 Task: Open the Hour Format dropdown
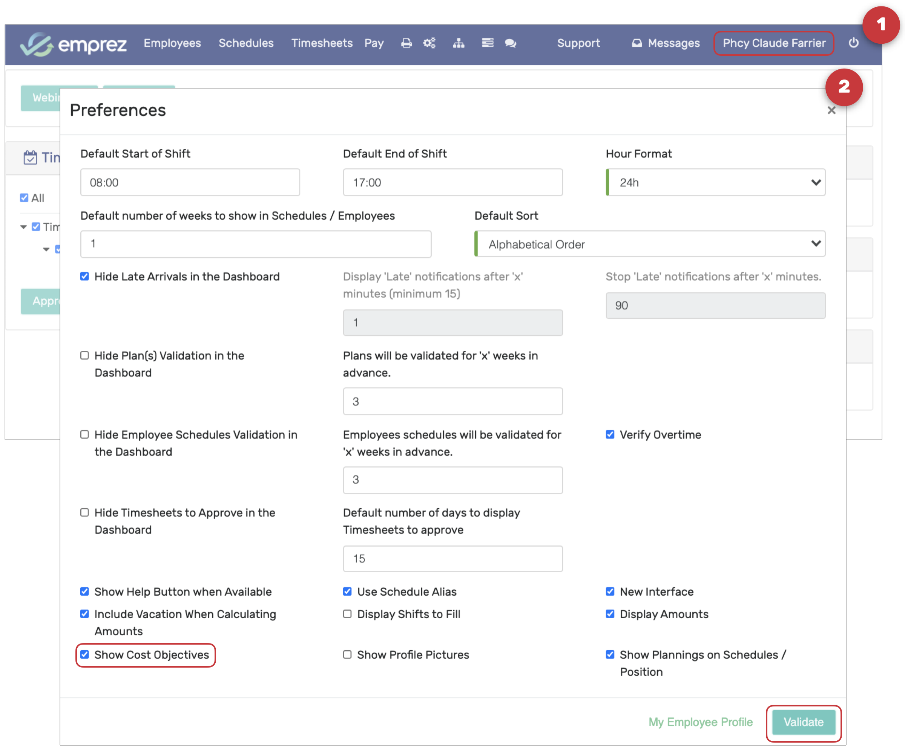click(x=716, y=183)
